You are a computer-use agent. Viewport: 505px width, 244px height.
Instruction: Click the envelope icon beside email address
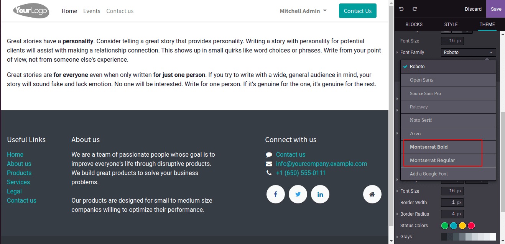pos(269,164)
